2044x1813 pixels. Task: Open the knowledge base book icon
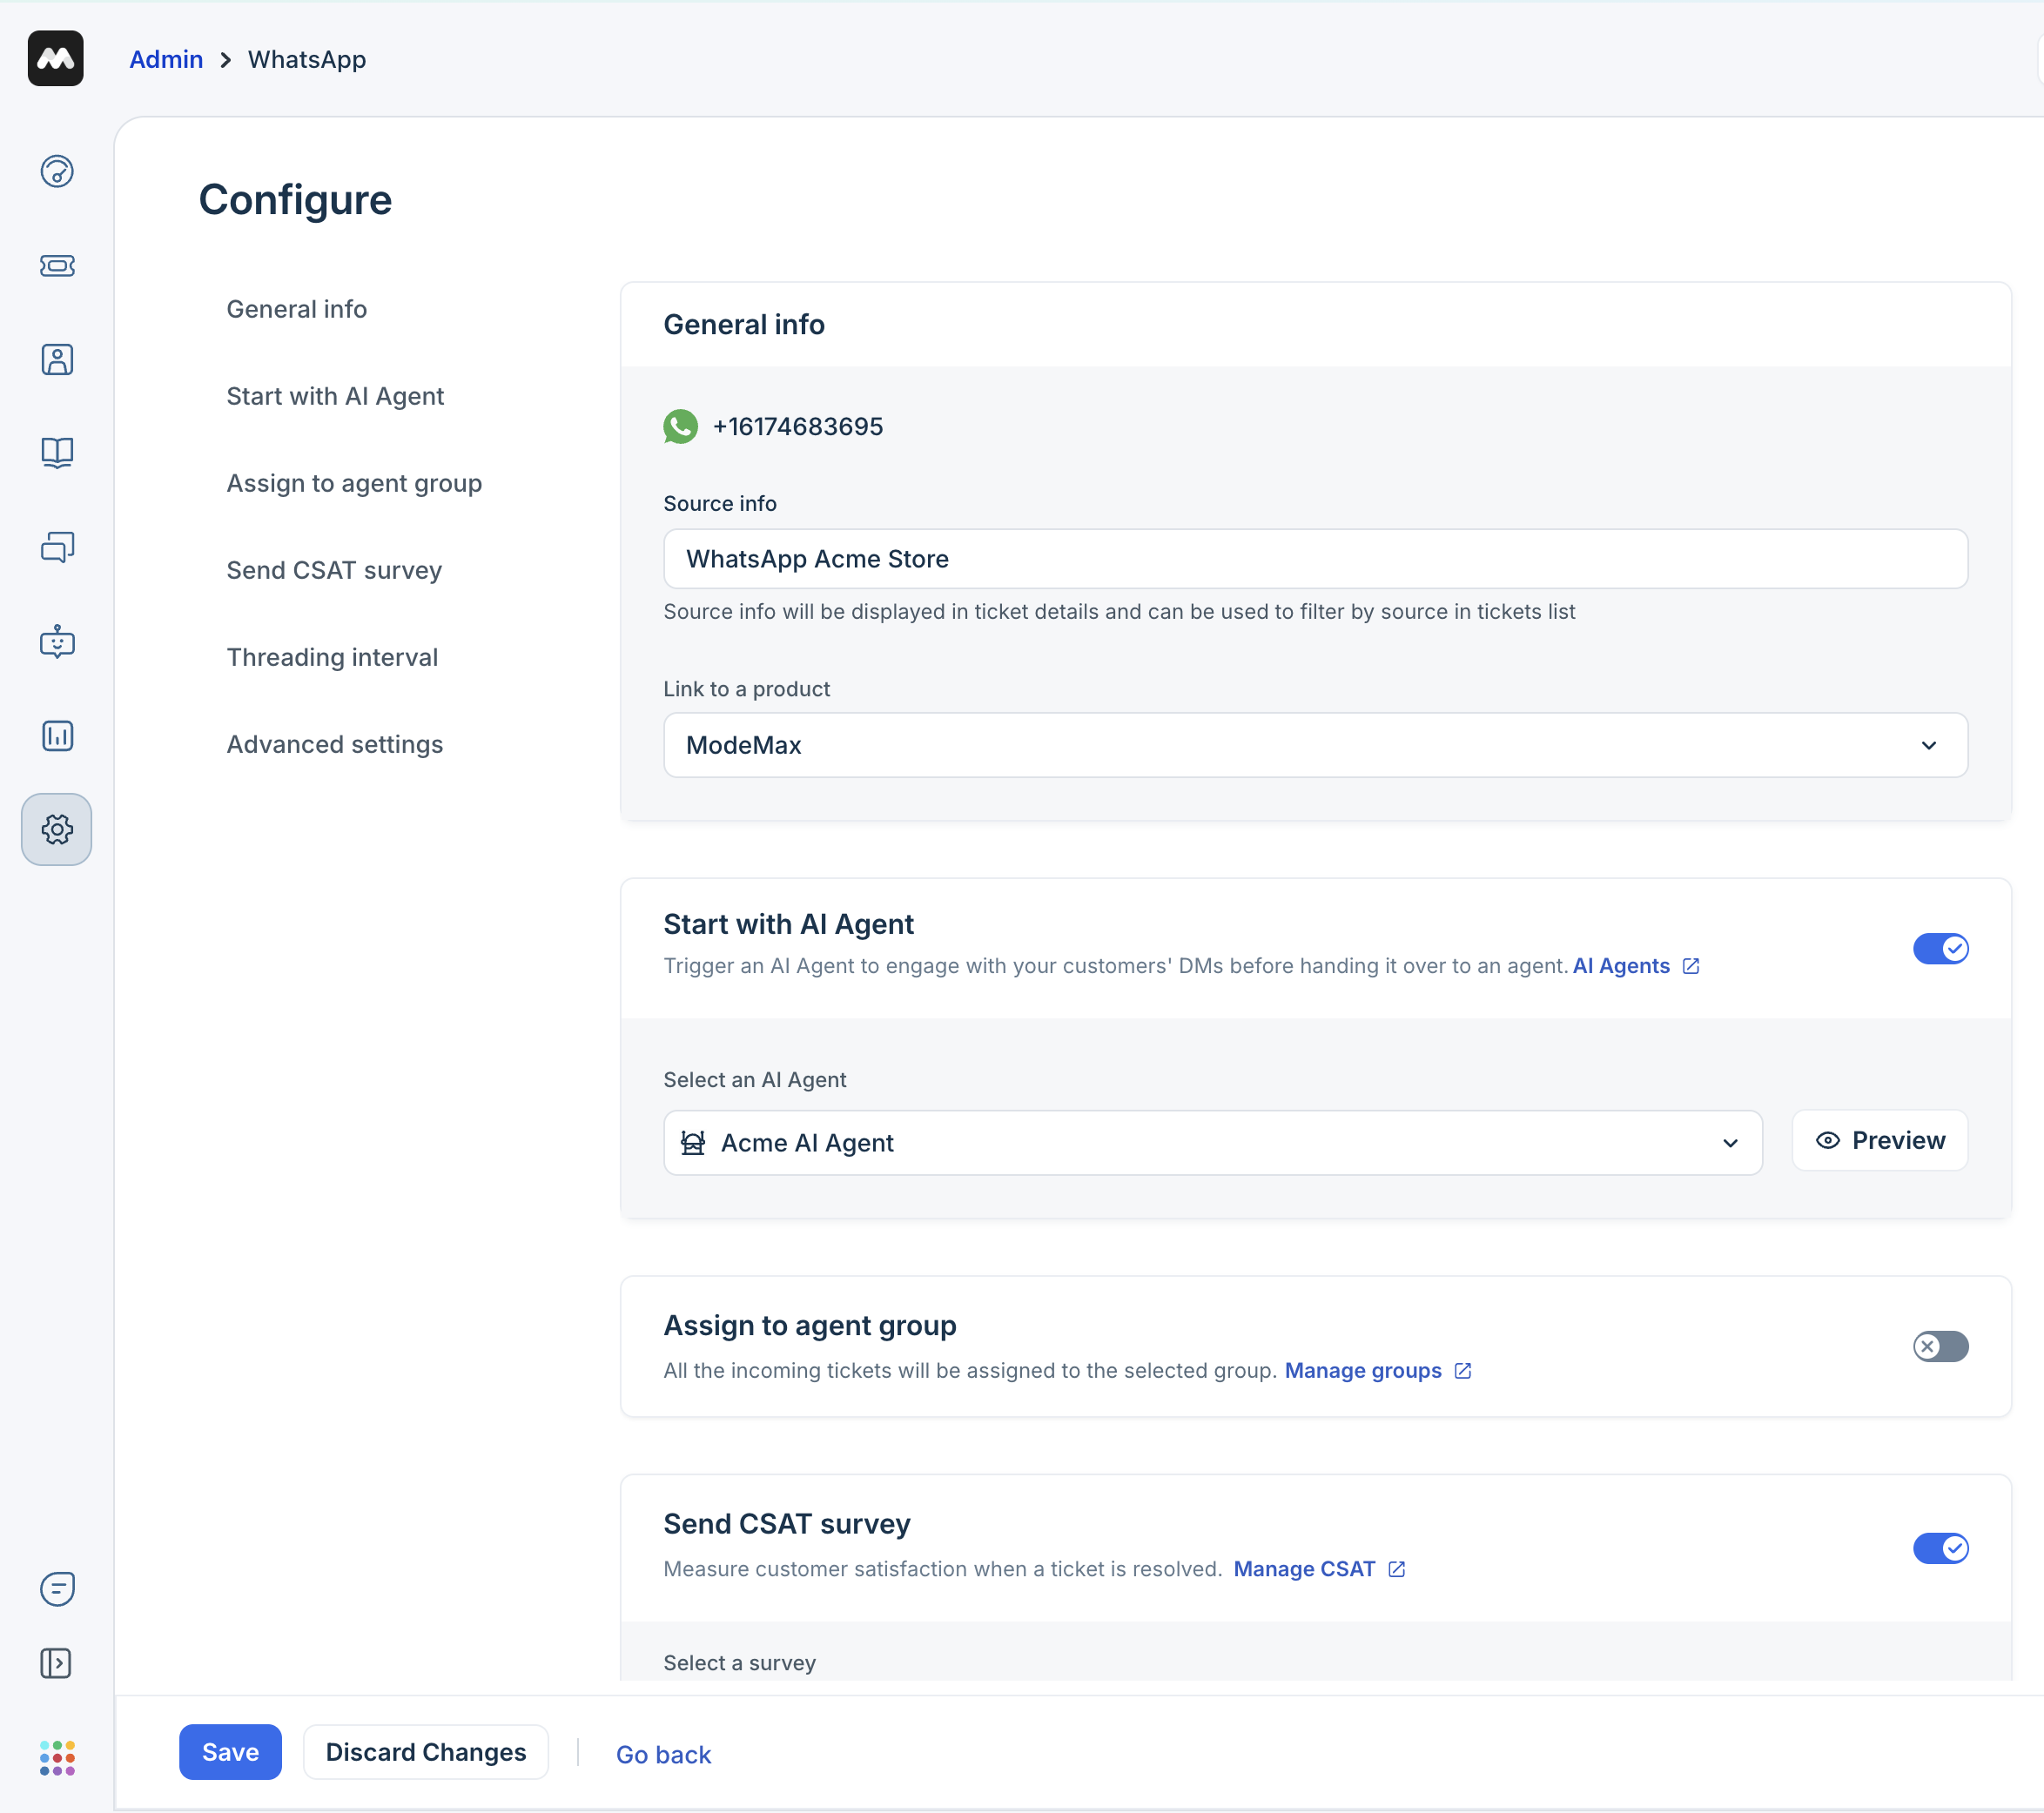coord(57,453)
